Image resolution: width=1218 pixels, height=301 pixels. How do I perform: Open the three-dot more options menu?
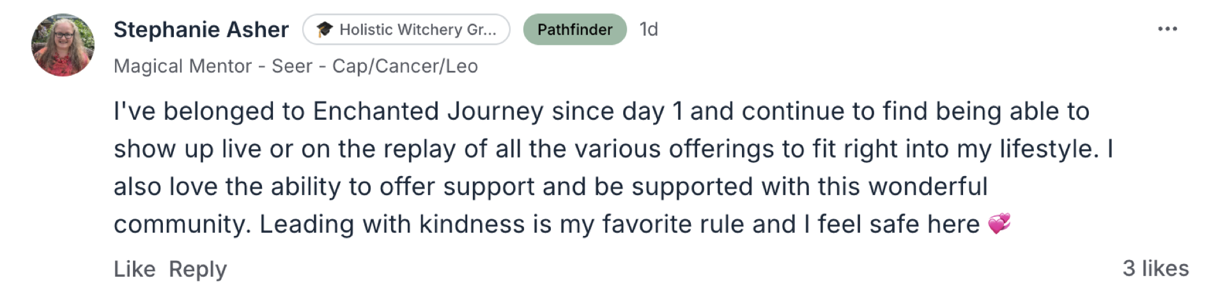pyautogui.click(x=1167, y=29)
